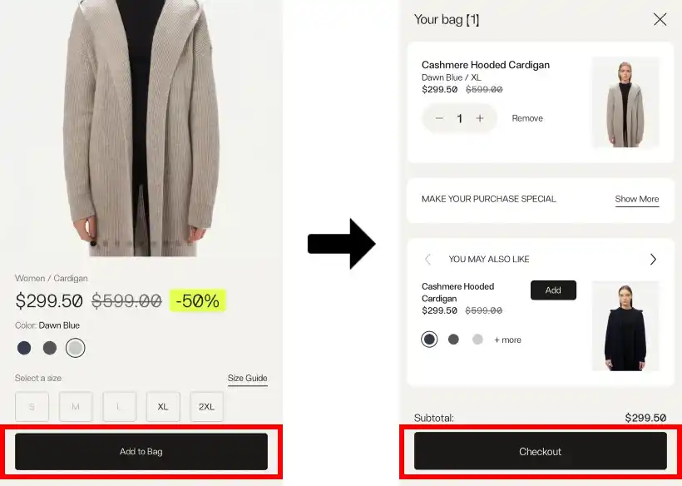Remove the cardigan from the bag
682x486 pixels.
click(x=527, y=118)
